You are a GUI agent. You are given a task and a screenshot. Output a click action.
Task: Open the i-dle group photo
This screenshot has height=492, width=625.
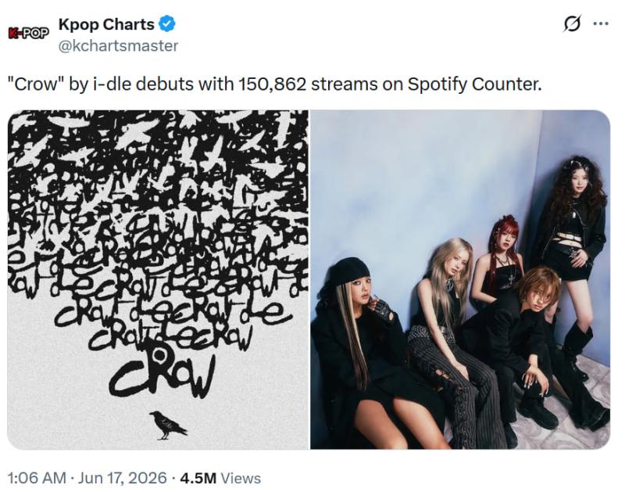pos(460,279)
